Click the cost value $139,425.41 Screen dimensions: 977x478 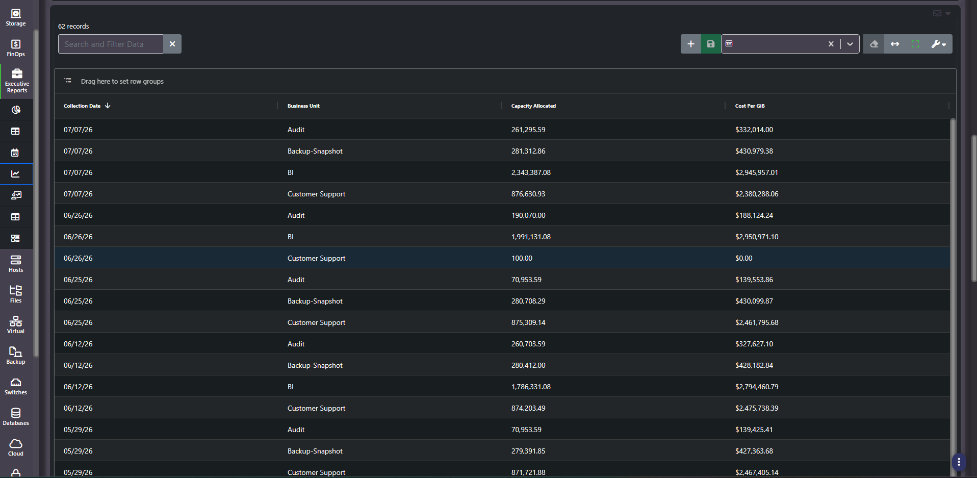pos(754,430)
